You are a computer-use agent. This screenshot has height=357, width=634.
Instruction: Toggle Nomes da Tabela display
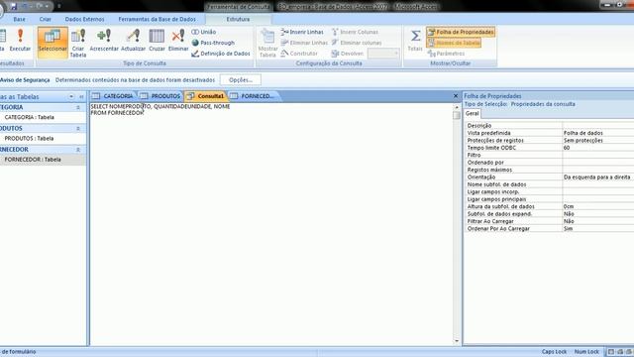pyautogui.click(x=454, y=43)
